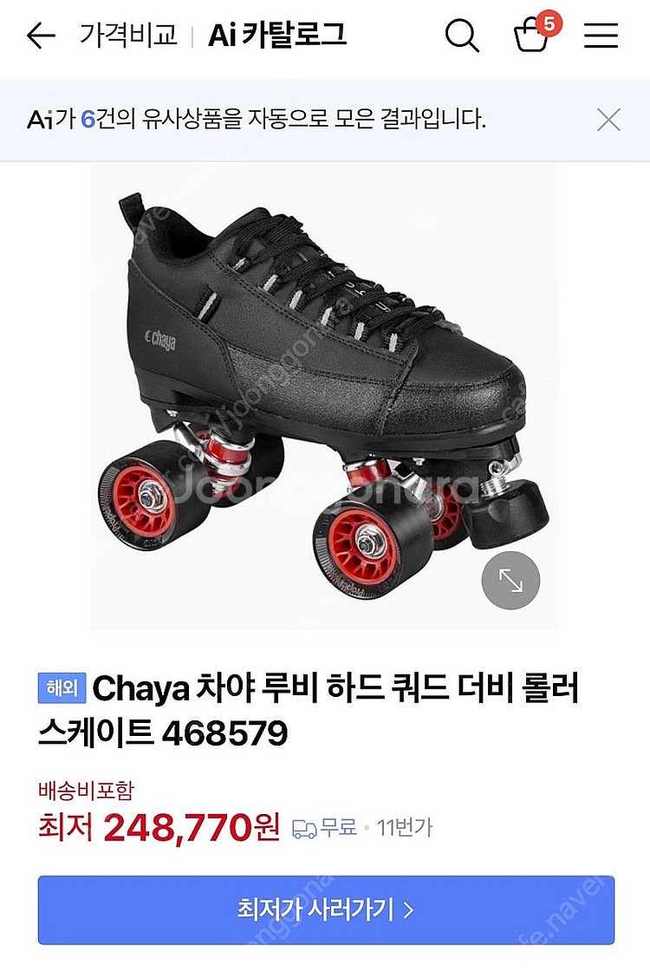
Task: Select the Ai 카탈로그 heading
Action: 277,35
